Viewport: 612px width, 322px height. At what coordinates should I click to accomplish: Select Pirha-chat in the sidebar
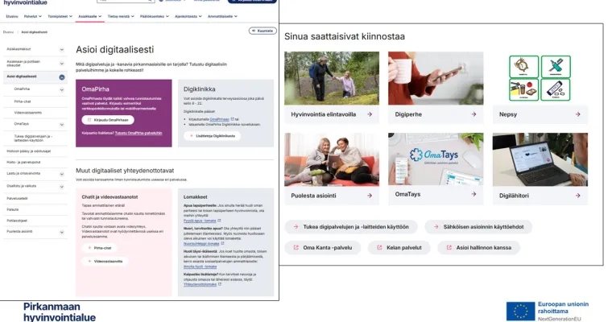click(x=23, y=101)
